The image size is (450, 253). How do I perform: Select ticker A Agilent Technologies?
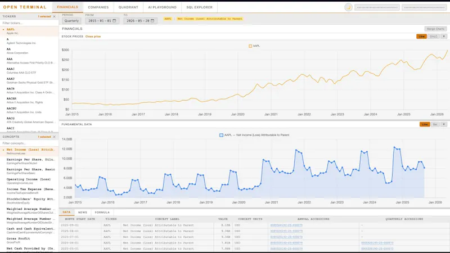[29, 41]
